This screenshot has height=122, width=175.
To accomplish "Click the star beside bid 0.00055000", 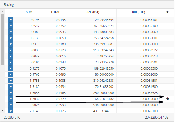I will [x=167, y=99].
